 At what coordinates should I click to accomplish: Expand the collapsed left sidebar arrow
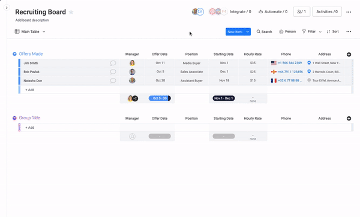[7, 8]
